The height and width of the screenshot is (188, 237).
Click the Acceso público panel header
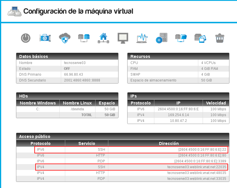123,136
